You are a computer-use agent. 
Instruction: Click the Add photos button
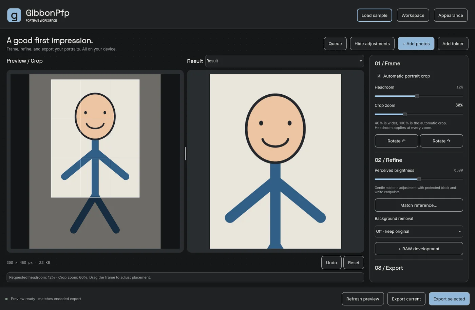[x=416, y=44]
